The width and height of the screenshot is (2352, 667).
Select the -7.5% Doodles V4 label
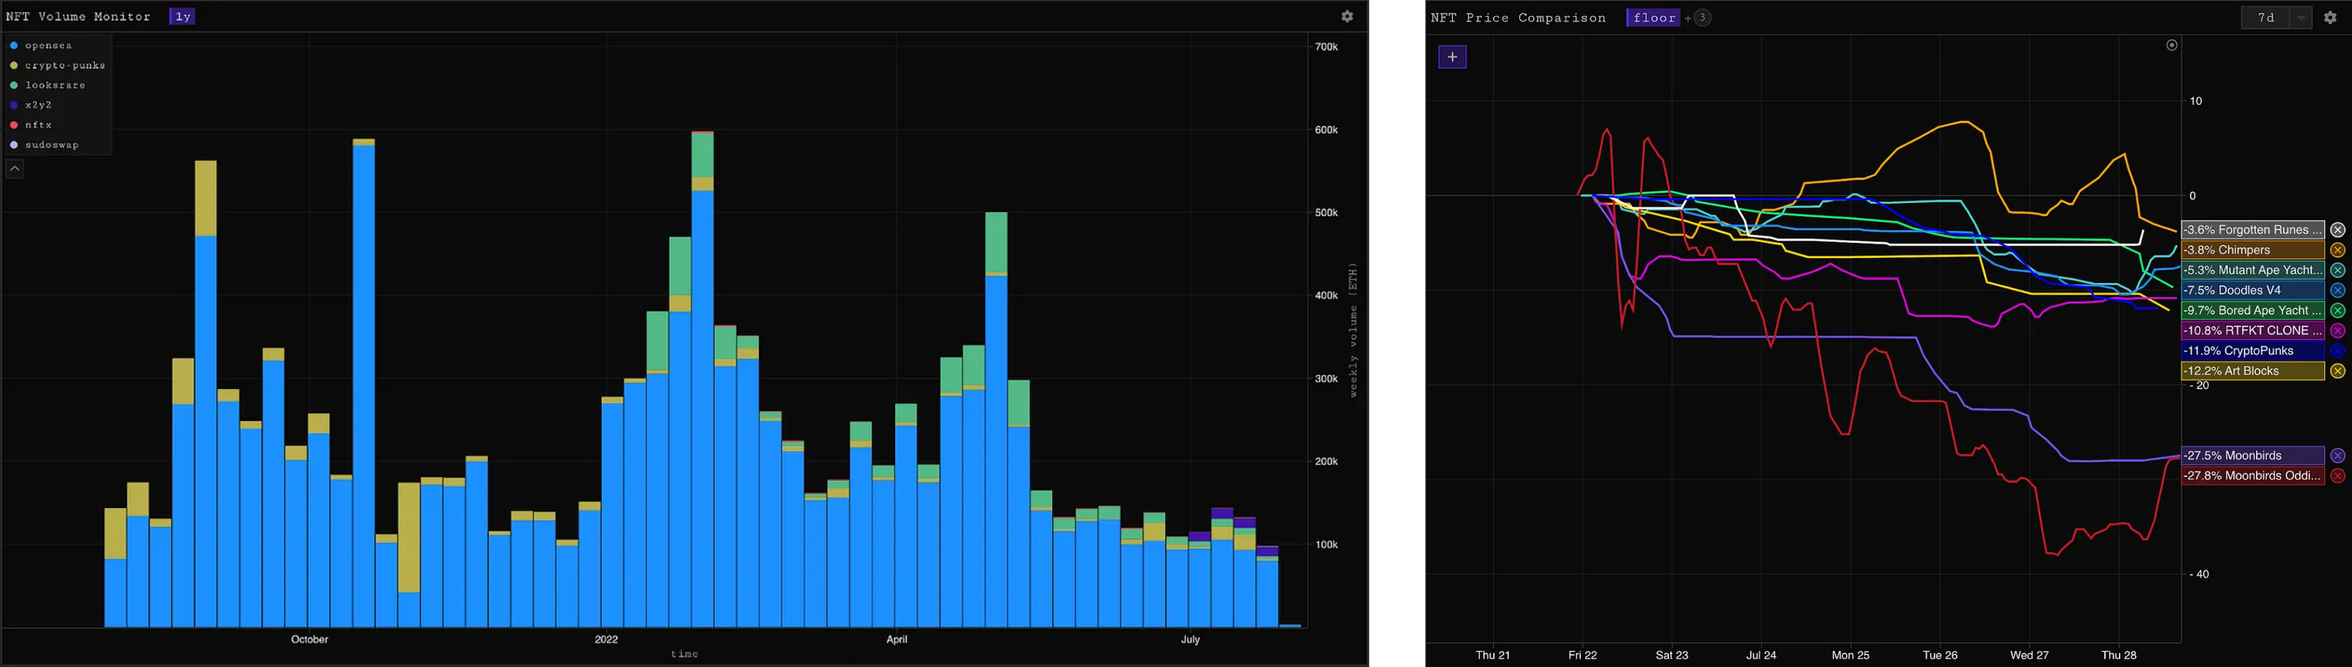click(2253, 290)
